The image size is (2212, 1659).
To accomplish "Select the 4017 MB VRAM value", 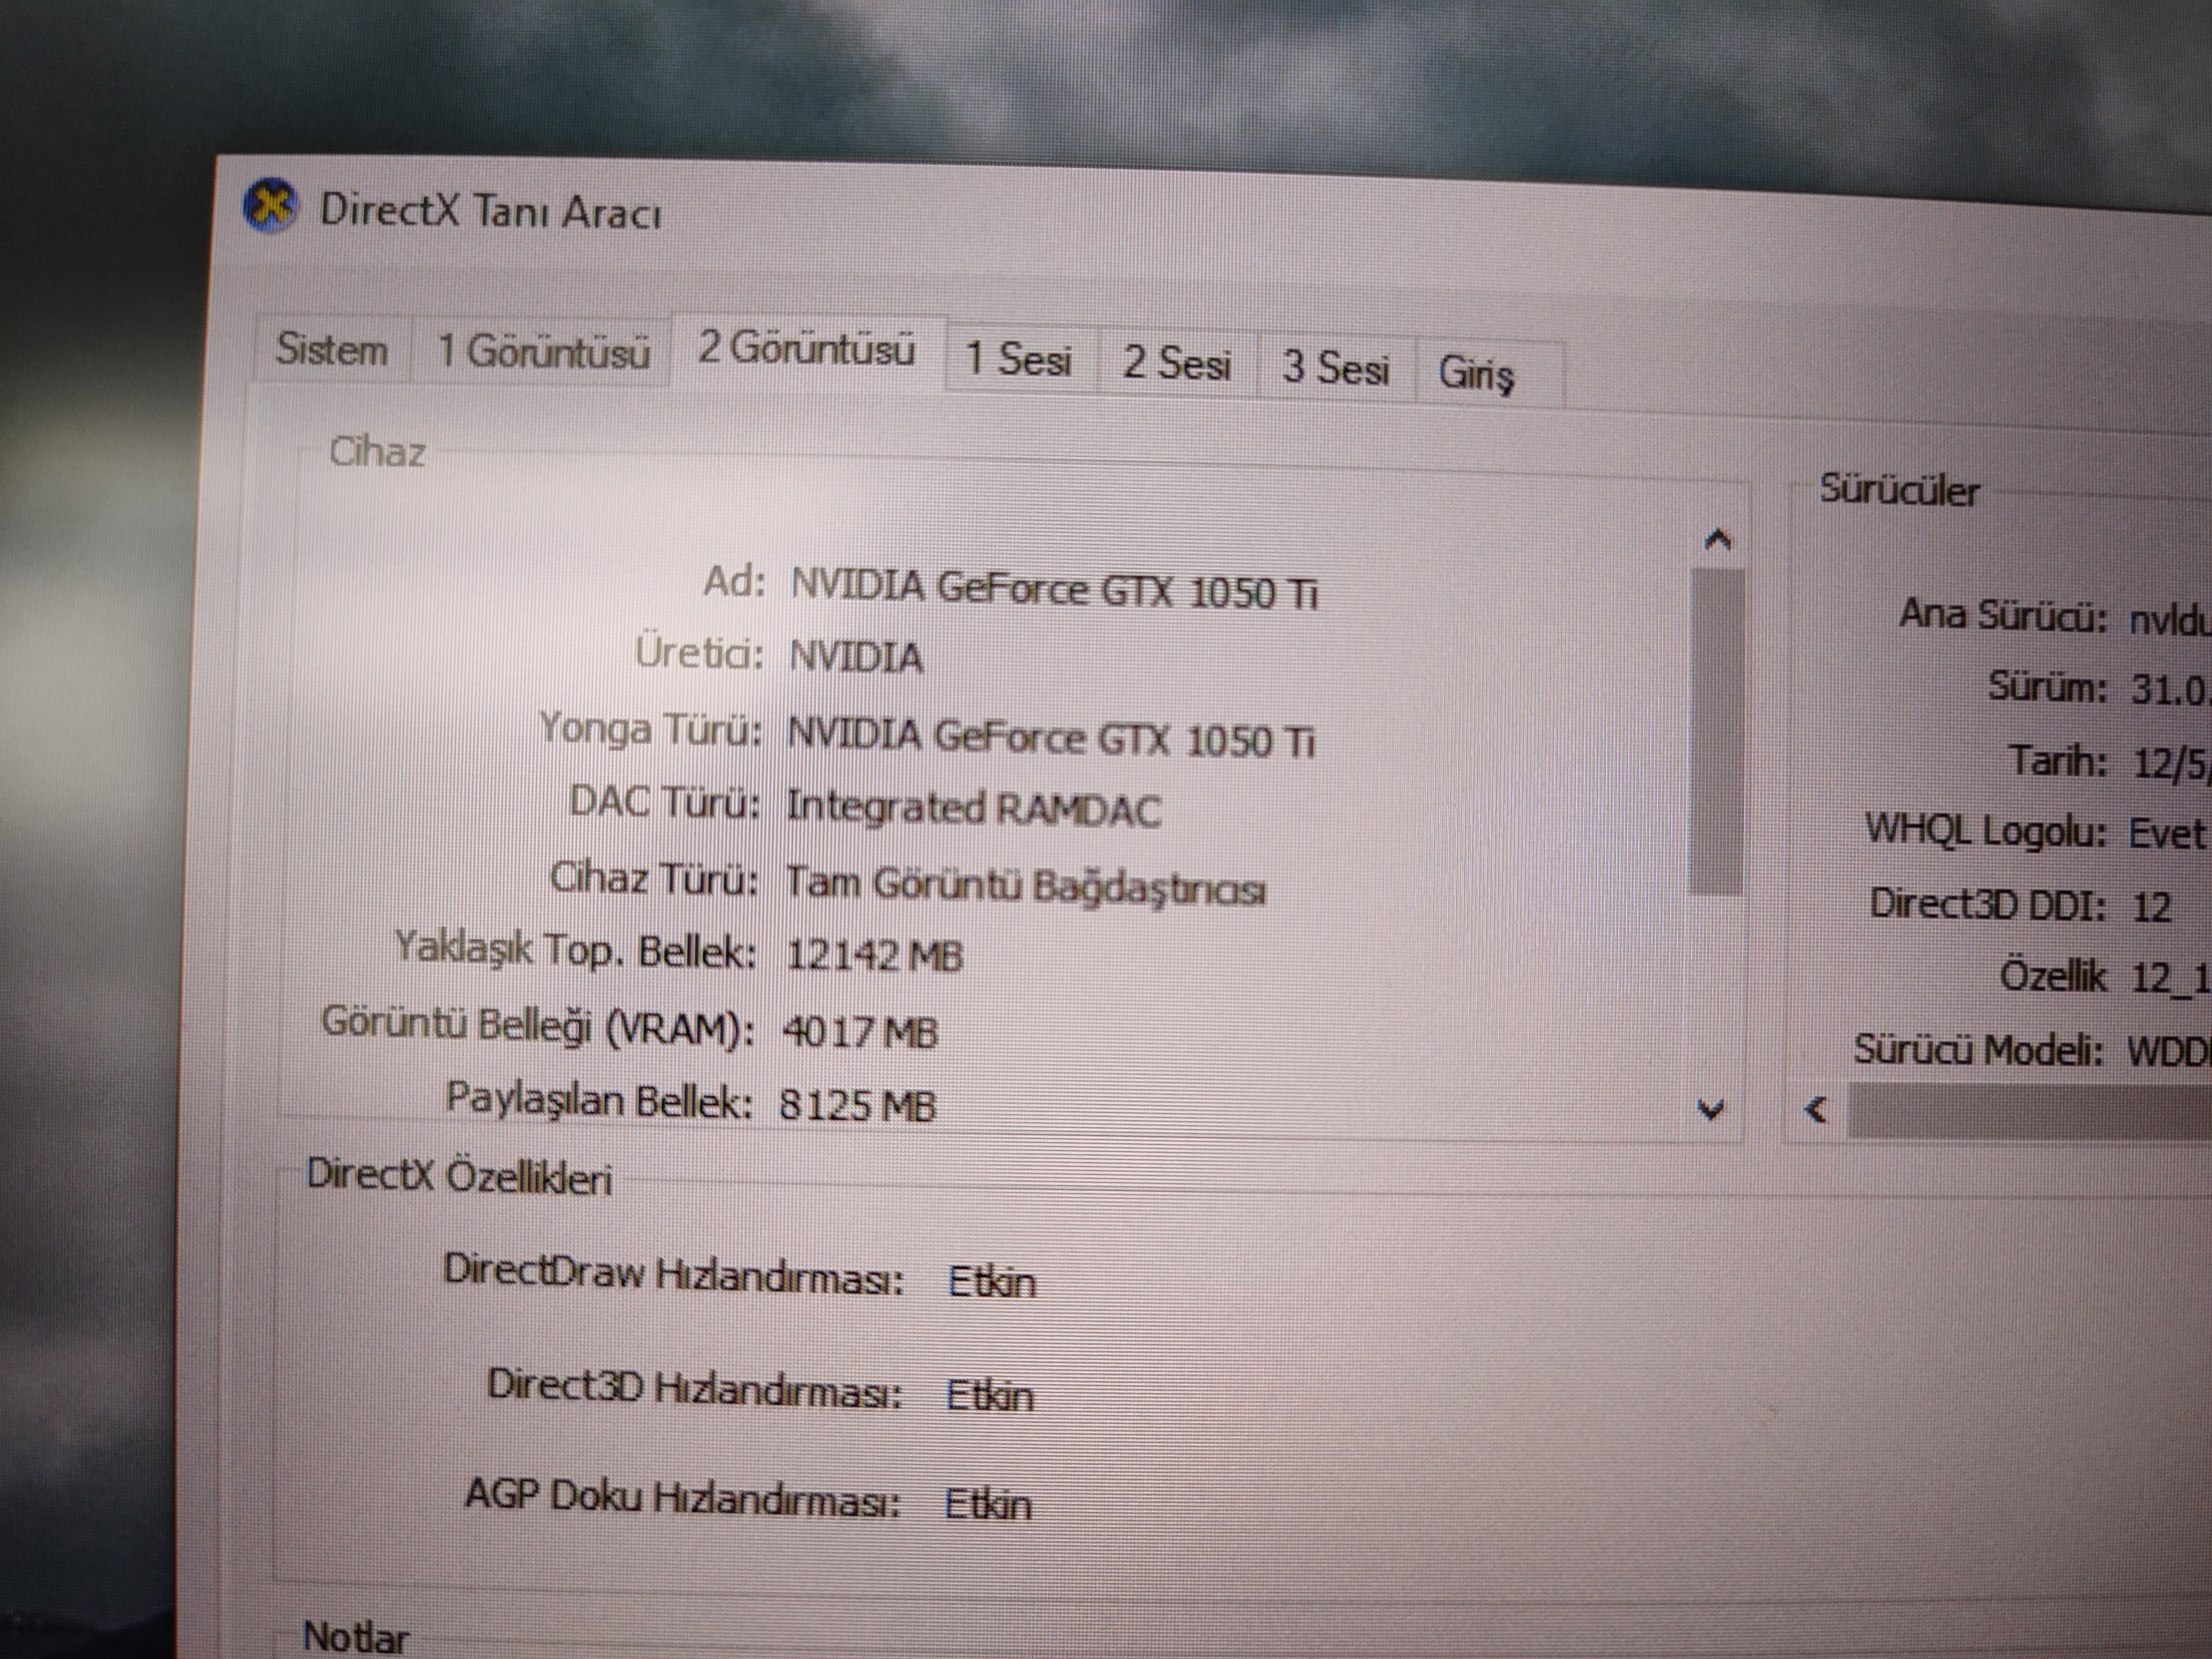I will (x=860, y=1032).
